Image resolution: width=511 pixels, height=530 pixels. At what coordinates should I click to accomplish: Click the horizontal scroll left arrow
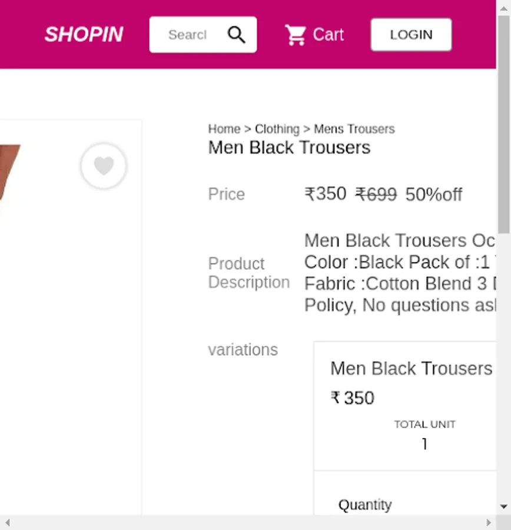(7, 522)
